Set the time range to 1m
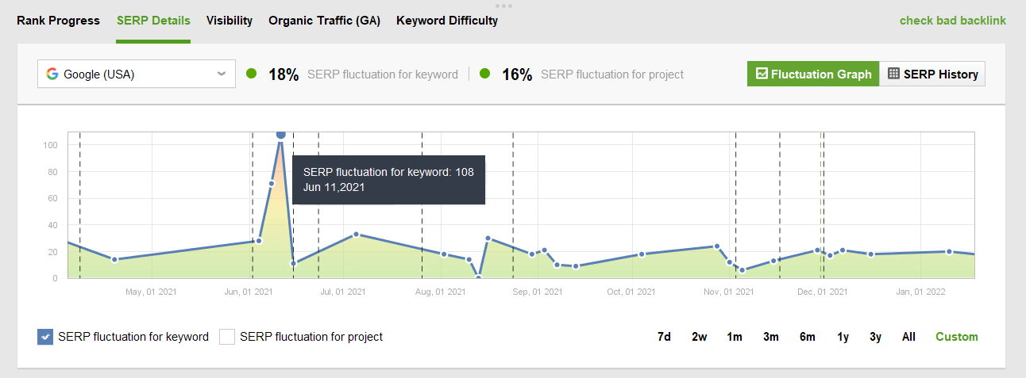The image size is (1026, 378). [735, 337]
